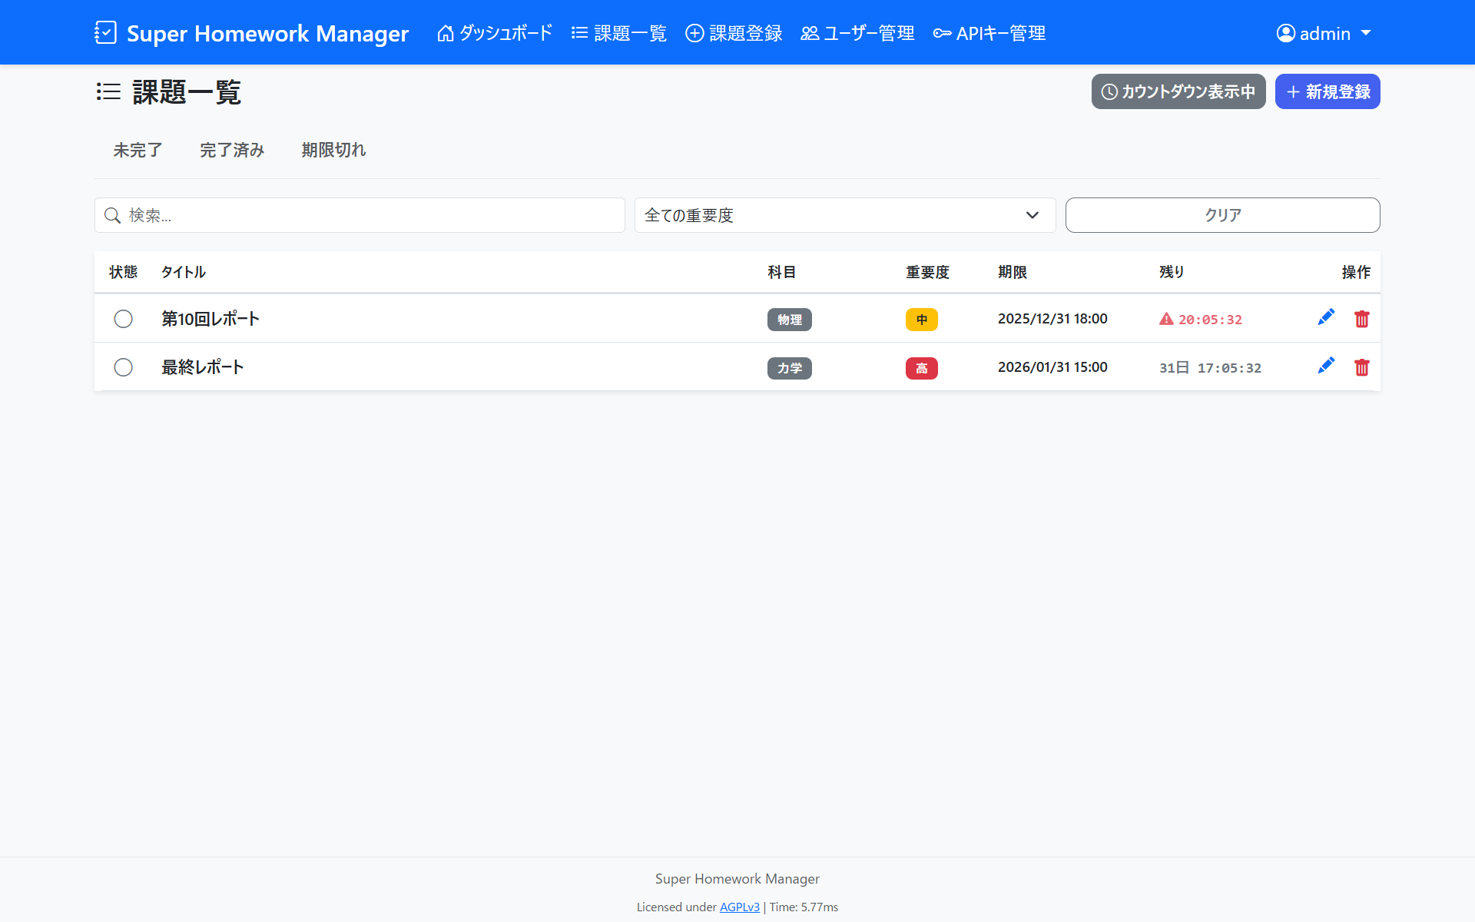Click the Super Homework Manager logo icon
This screenshot has height=922, width=1475.
click(105, 33)
